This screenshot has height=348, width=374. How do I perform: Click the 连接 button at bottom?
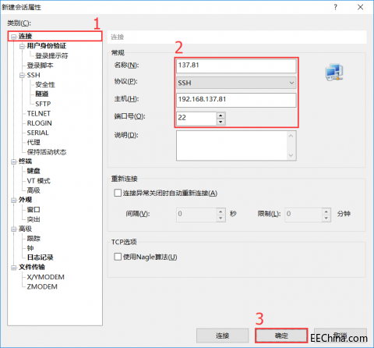point(222,336)
